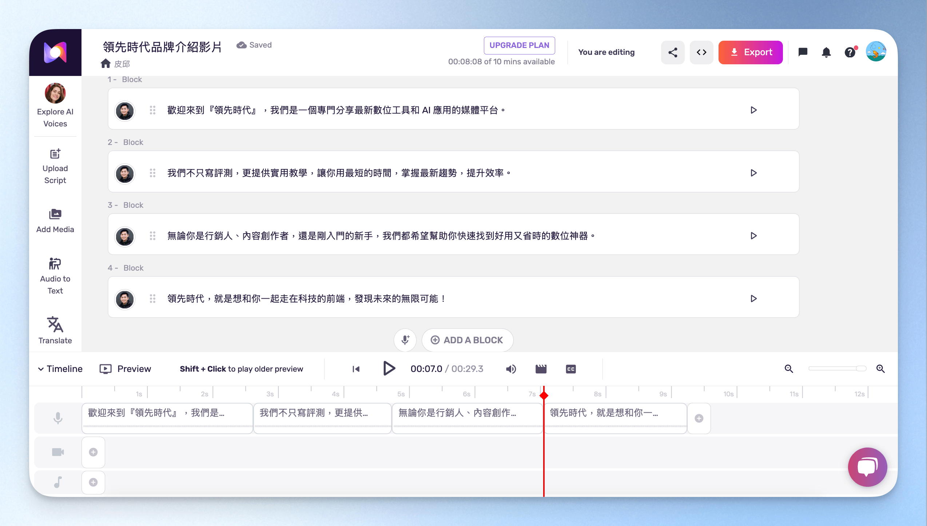
Task: Click the music track note icon
Action: click(58, 482)
